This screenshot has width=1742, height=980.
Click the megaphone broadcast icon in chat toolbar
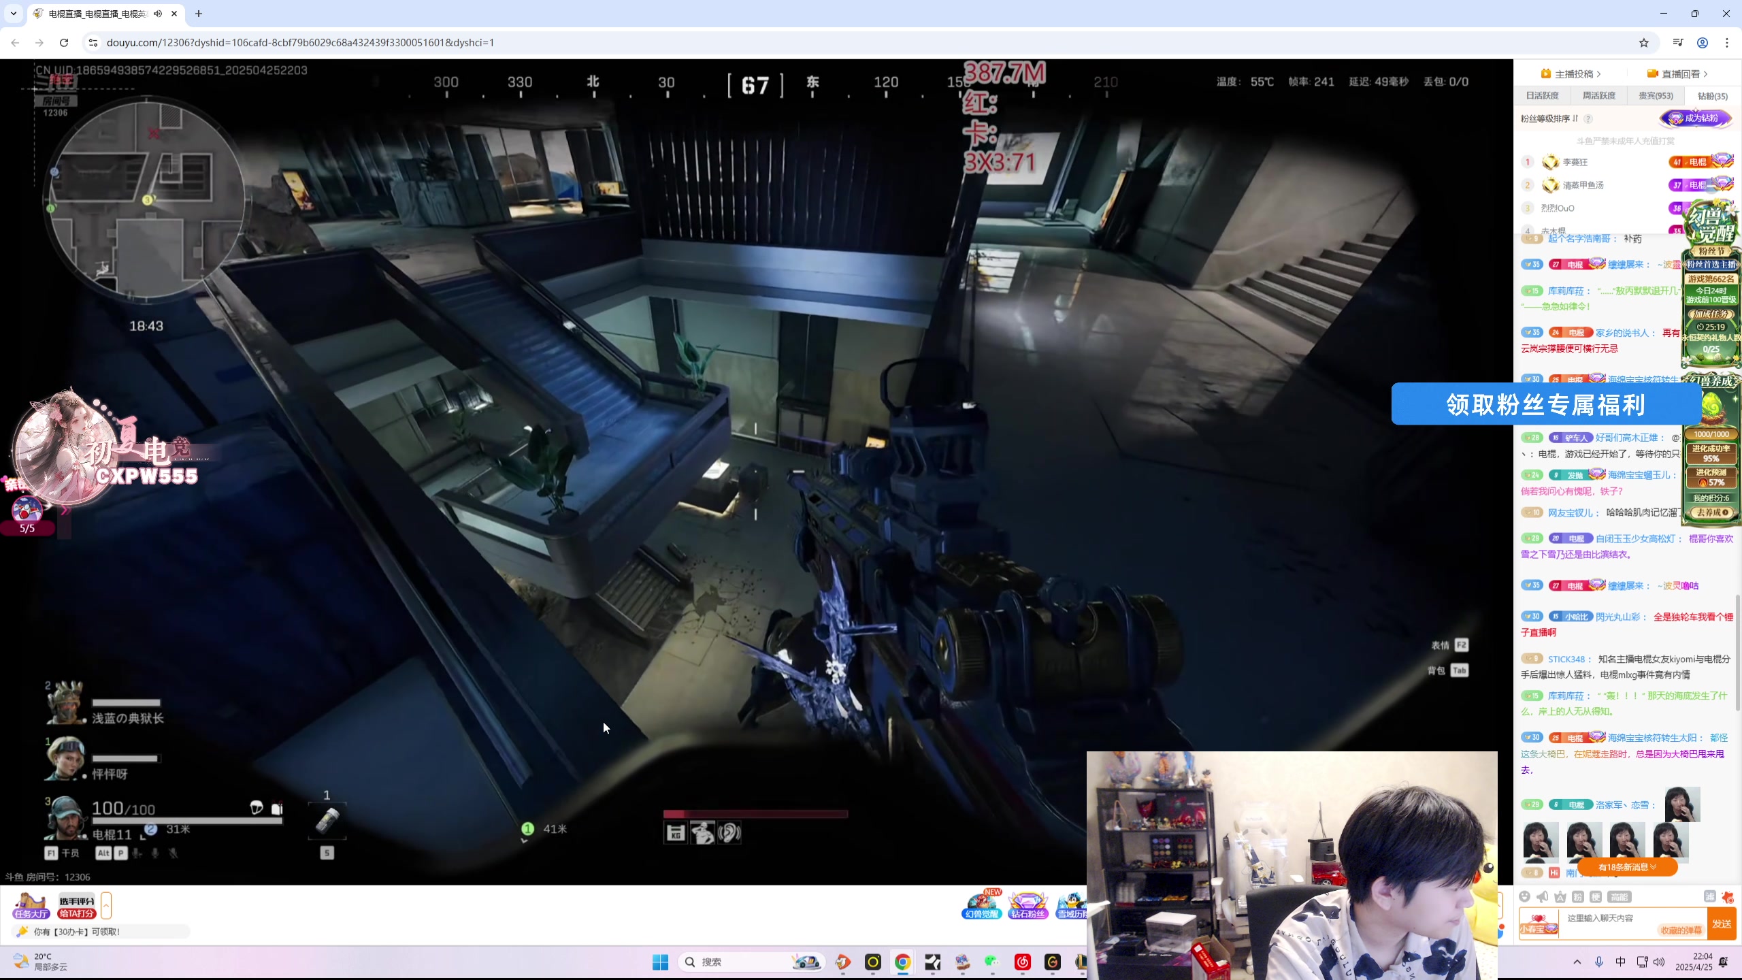coord(1543,896)
